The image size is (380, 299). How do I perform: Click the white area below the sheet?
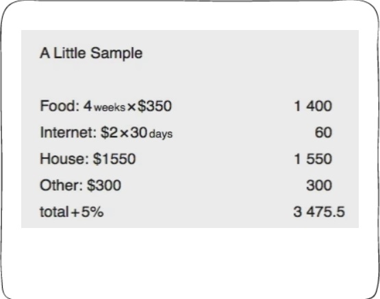point(190,262)
